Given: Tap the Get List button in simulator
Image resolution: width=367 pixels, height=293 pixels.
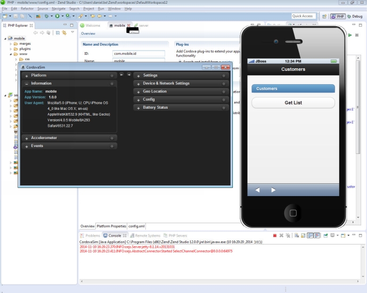Looking at the screenshot, I should click(x=293, y=103).
